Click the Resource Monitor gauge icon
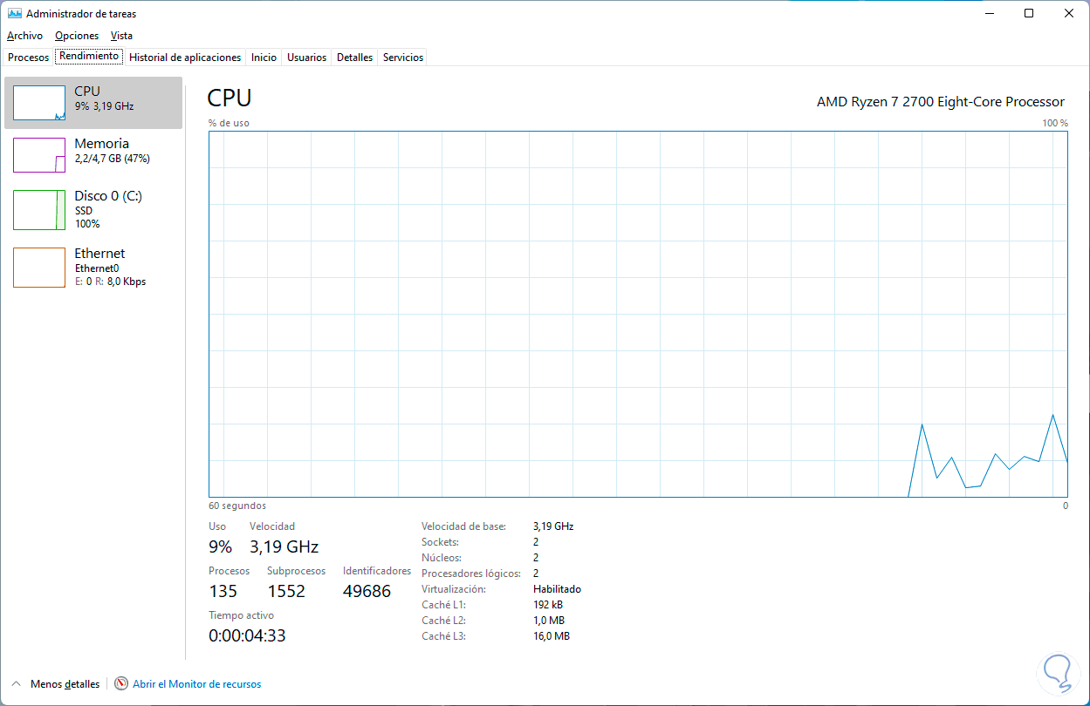 point(121,684)
